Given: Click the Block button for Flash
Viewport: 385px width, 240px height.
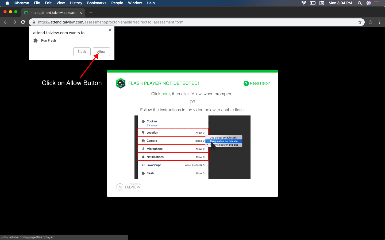Looking at the screenshot, I should click(x=82, y=52).
